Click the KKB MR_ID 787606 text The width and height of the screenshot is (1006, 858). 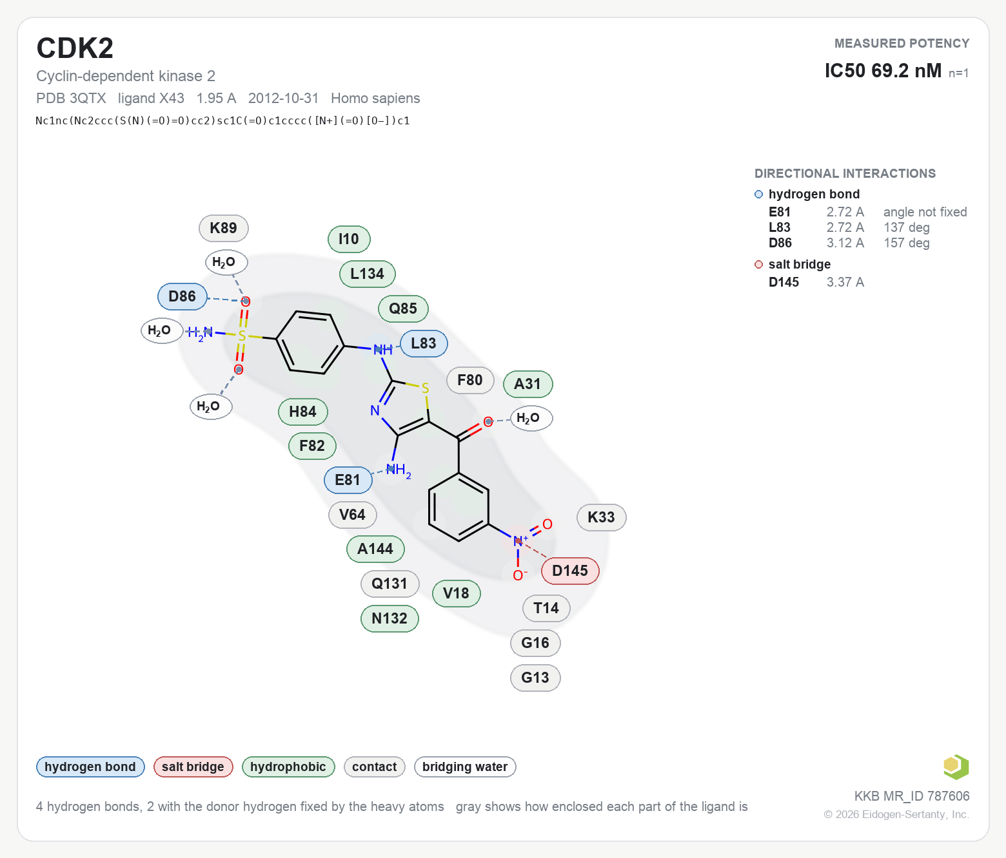coord(912,796)
